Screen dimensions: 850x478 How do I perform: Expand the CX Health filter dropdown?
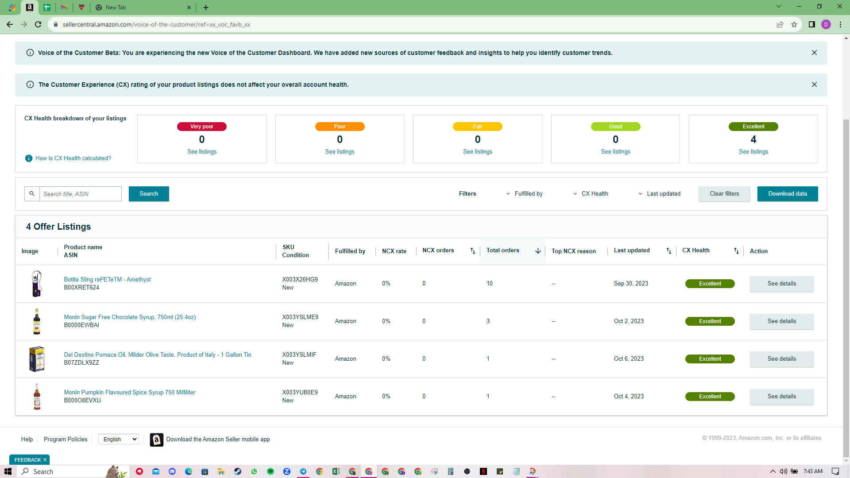pos(591,194)
